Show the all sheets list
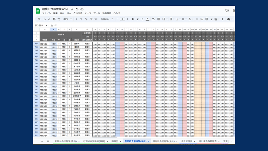Image resolution: width=268 pixels, height=151 pixels. point(48,141)
